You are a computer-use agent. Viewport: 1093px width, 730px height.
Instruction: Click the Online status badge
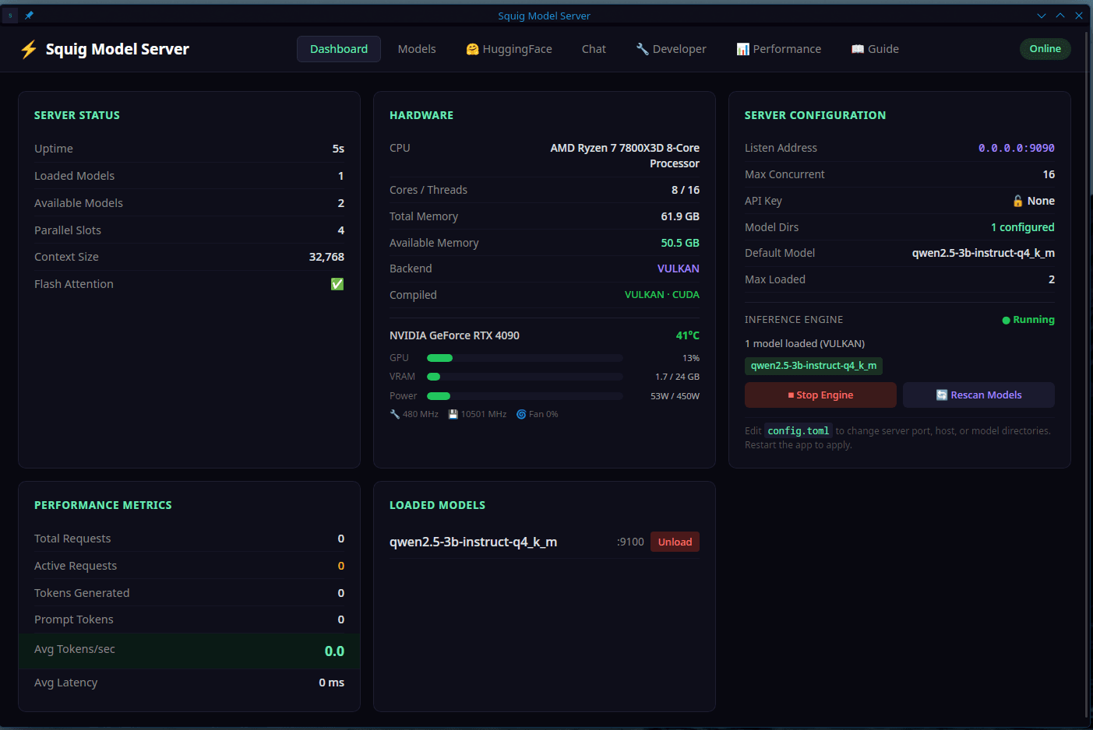pos(1045,49)
